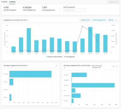Toggle Number of Articles Published legend marker
Viewport: 121px width, 109px height.
[47, 57]
